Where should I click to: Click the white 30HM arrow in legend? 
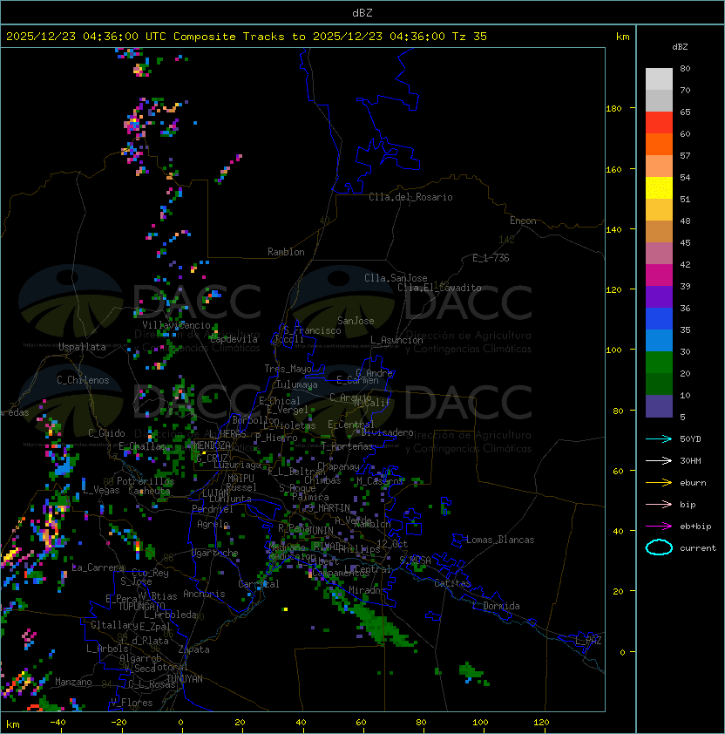[659, 461]
